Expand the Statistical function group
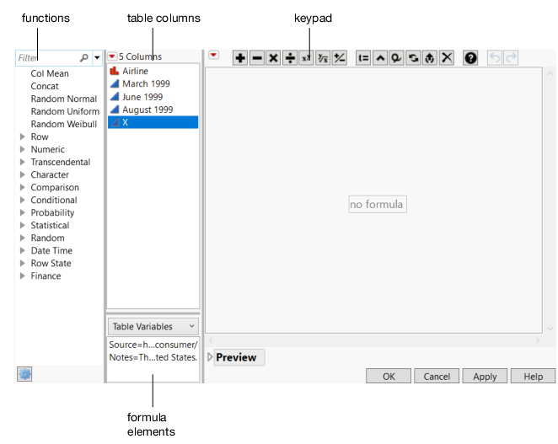558x444 pixels. pyautogui.click(x=23, y=225)
